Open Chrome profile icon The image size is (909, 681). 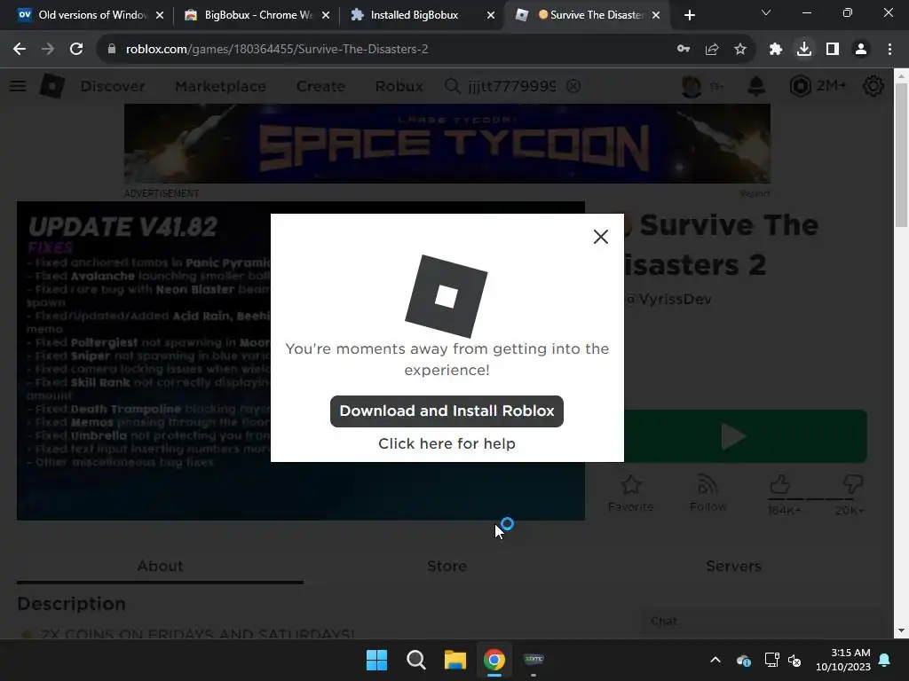(x=861, y=50)
